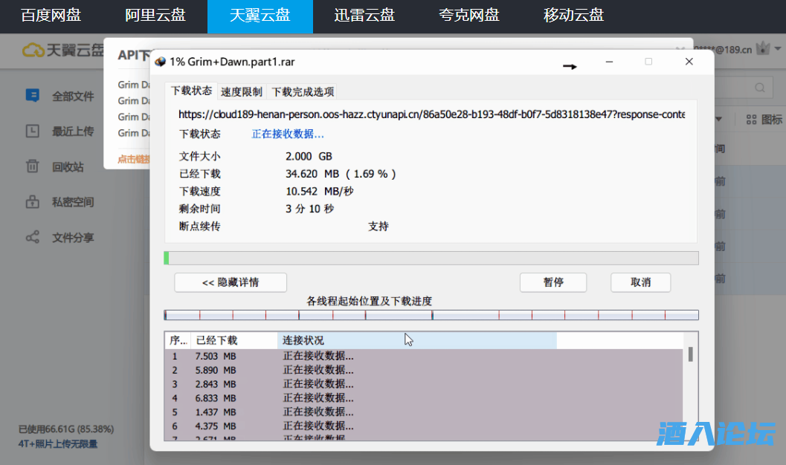The image size is (786, 465).
Task: Cancel download with 取消 button
Action: coord(640,282)
